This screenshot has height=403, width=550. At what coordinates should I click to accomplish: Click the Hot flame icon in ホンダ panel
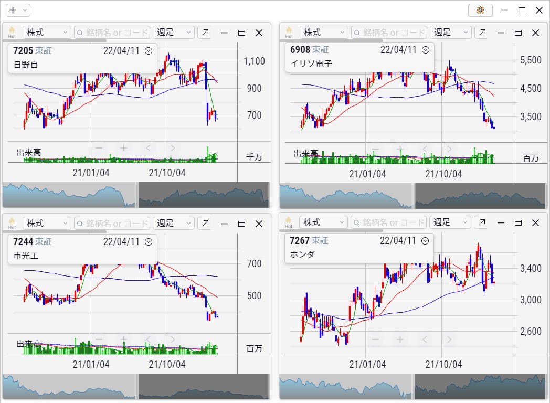[288, 222]
